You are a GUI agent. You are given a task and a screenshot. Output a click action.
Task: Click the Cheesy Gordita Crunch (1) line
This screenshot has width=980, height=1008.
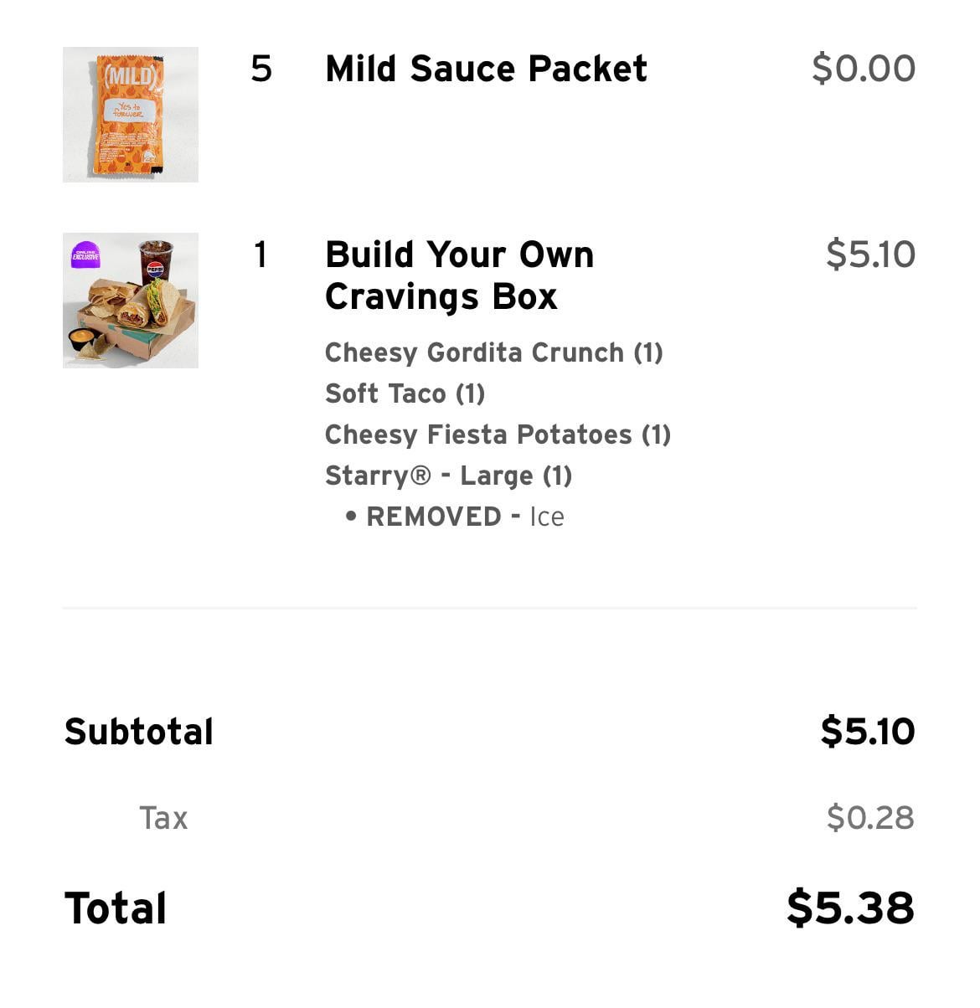coord(493,352)
